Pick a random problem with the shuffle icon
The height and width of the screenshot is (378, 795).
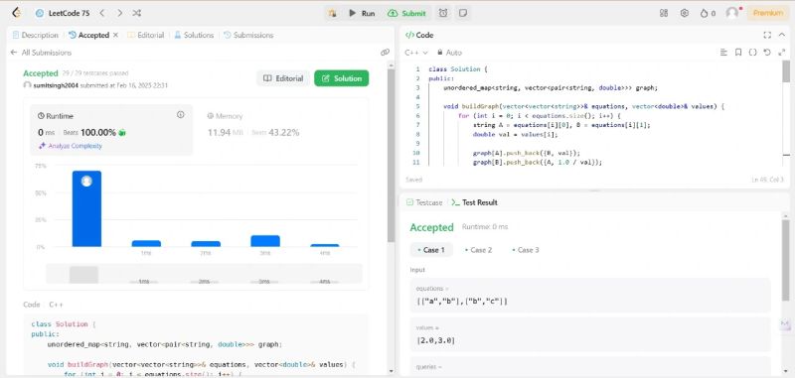pyautogui.click(x=136, y=13)
